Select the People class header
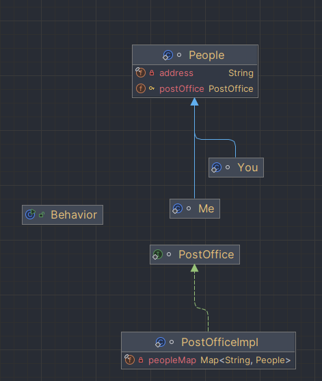Image resolution: width=322 pixels, height=381 pixels. (x=195, y=55)
